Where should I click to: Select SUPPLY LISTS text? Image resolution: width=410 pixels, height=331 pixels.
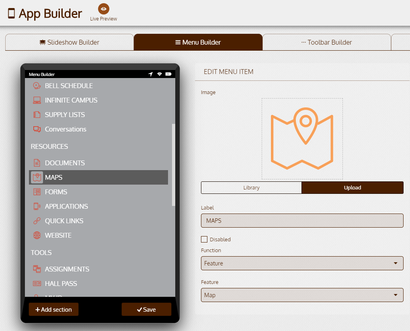coord(65,115)
